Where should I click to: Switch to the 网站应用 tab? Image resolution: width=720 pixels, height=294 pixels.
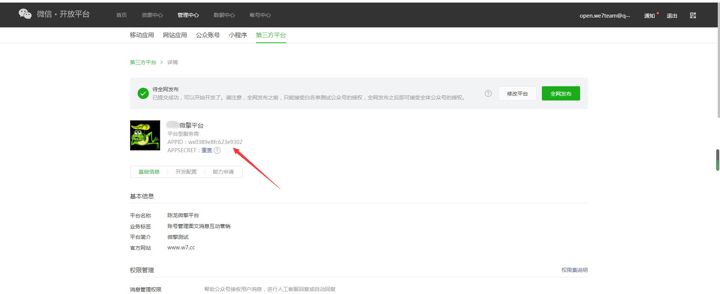(175, 35)
